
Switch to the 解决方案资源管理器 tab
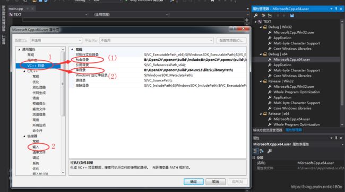tap(268, 130)
